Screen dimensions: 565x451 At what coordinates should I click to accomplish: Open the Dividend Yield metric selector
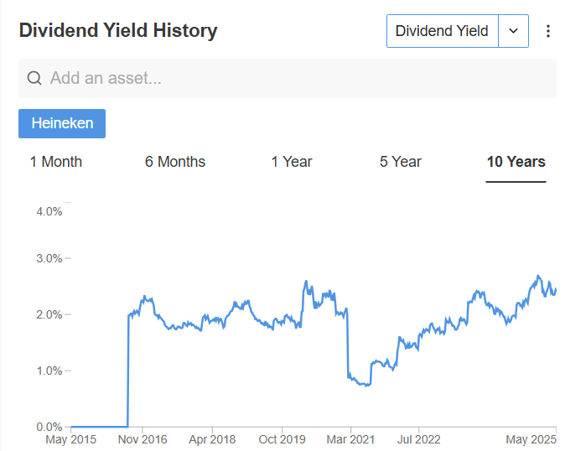(x=443, y=31)
